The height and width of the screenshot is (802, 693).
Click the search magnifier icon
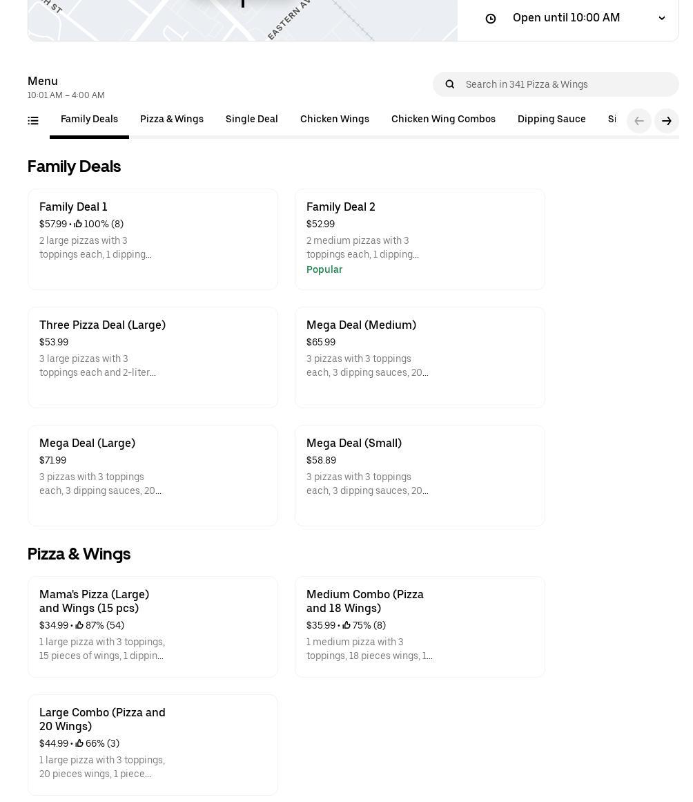(450, 84)
